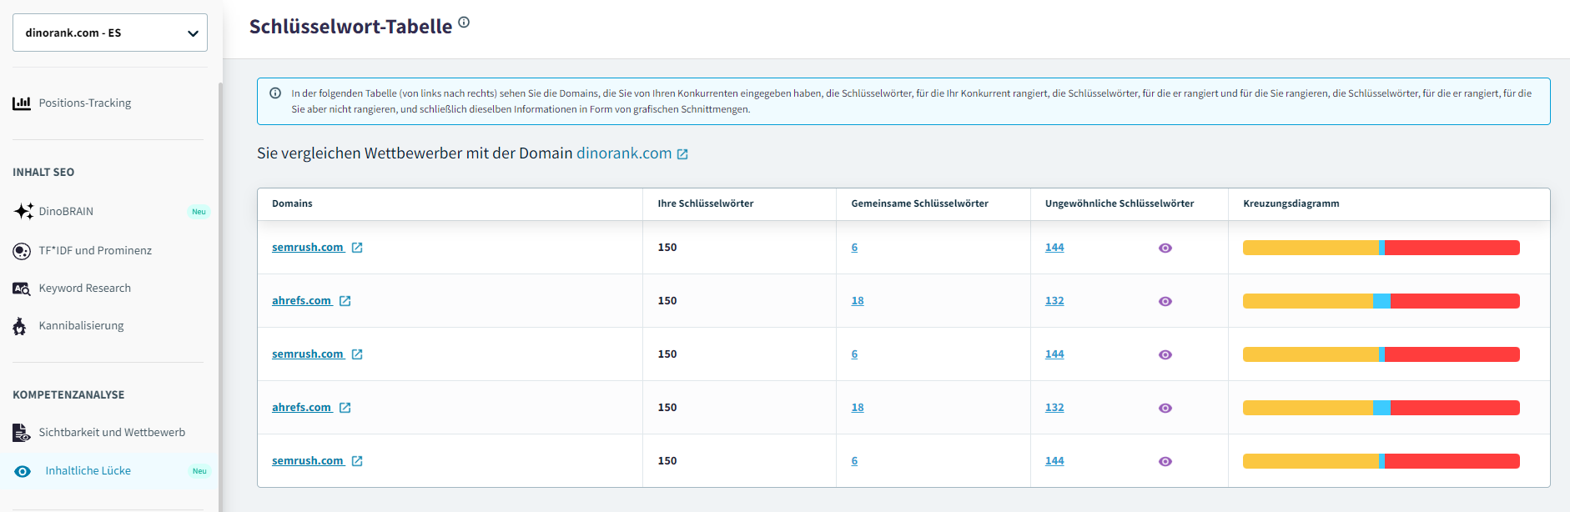Click the TF*IDF und Prominenz icon
Image resolution: width=1570 pixels, height=512 pixels.
[x=22, y=251]
